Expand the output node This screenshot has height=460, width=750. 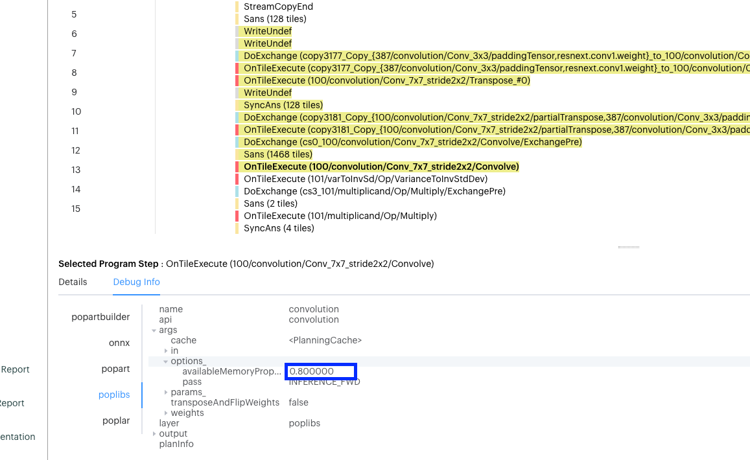click(x=154, y=434)
